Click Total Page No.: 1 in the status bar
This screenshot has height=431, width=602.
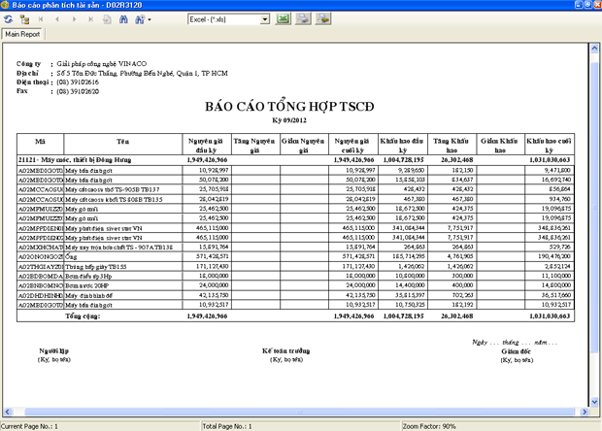click(x=227, y=426)
